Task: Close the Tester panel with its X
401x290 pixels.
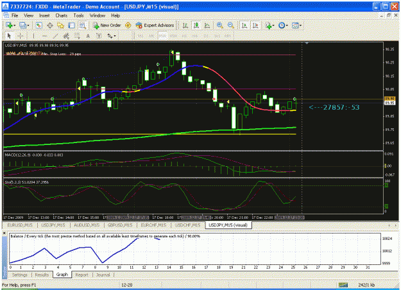Action: coord(4,233)
